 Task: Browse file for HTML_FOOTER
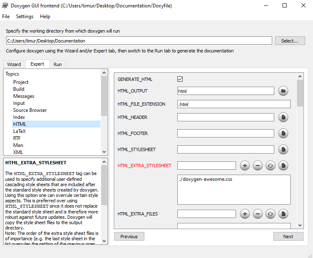[283, 133]
